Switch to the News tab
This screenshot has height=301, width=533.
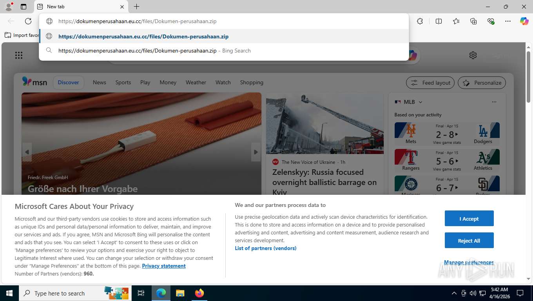coord(100,82)
